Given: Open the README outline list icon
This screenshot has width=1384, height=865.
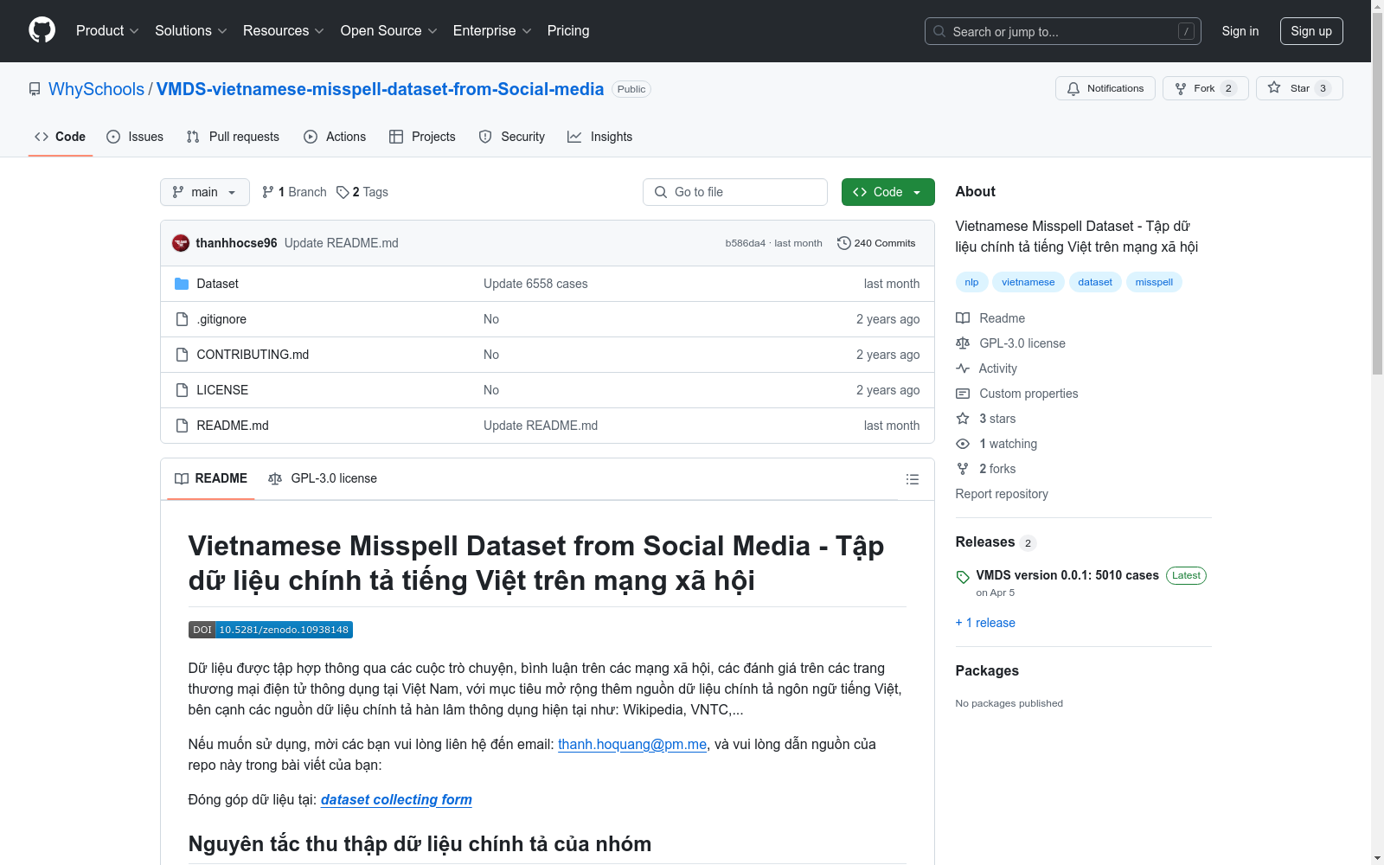Looking at the screenshot, I should pyautogui.click(x=912, y=479).
